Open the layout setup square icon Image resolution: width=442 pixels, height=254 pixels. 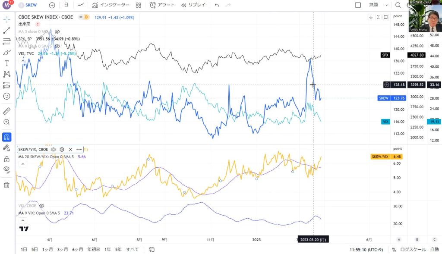click(358, 5)
